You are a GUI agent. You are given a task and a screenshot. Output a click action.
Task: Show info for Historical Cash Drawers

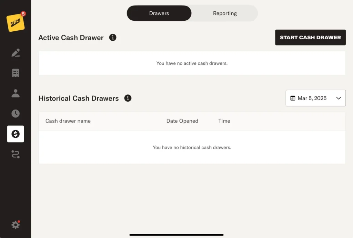pos(128,98)
